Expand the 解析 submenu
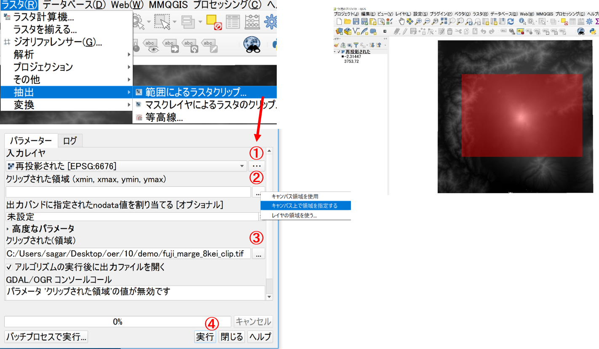 tap(67, 54)
